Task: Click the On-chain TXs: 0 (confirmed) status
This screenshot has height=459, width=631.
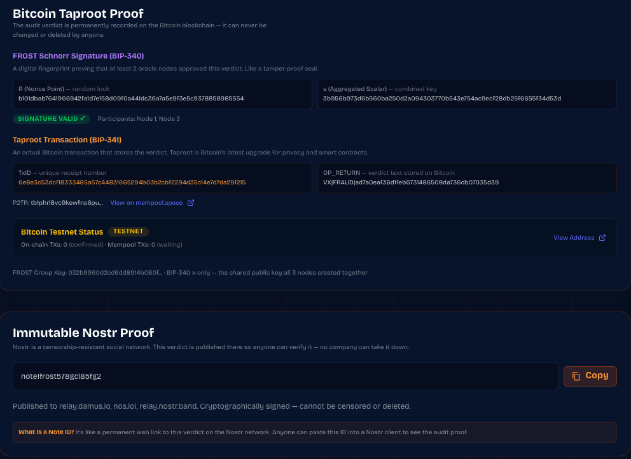Action: tap(62, 245)
